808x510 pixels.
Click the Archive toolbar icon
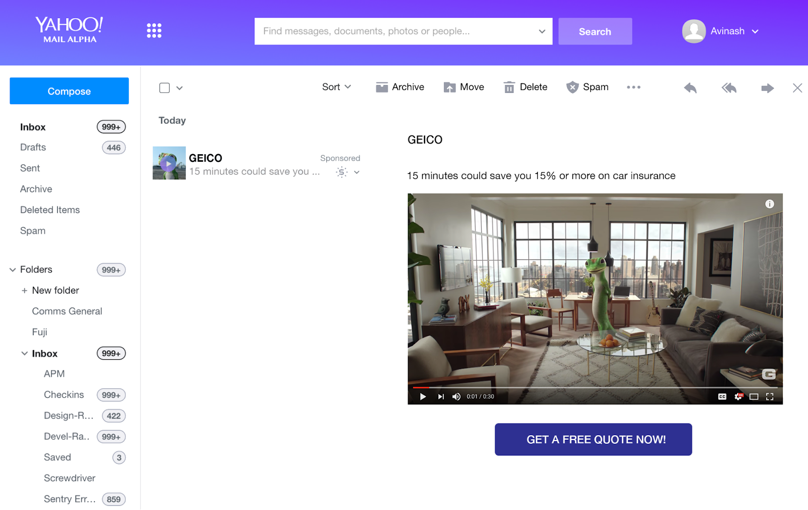click(382, 87)
